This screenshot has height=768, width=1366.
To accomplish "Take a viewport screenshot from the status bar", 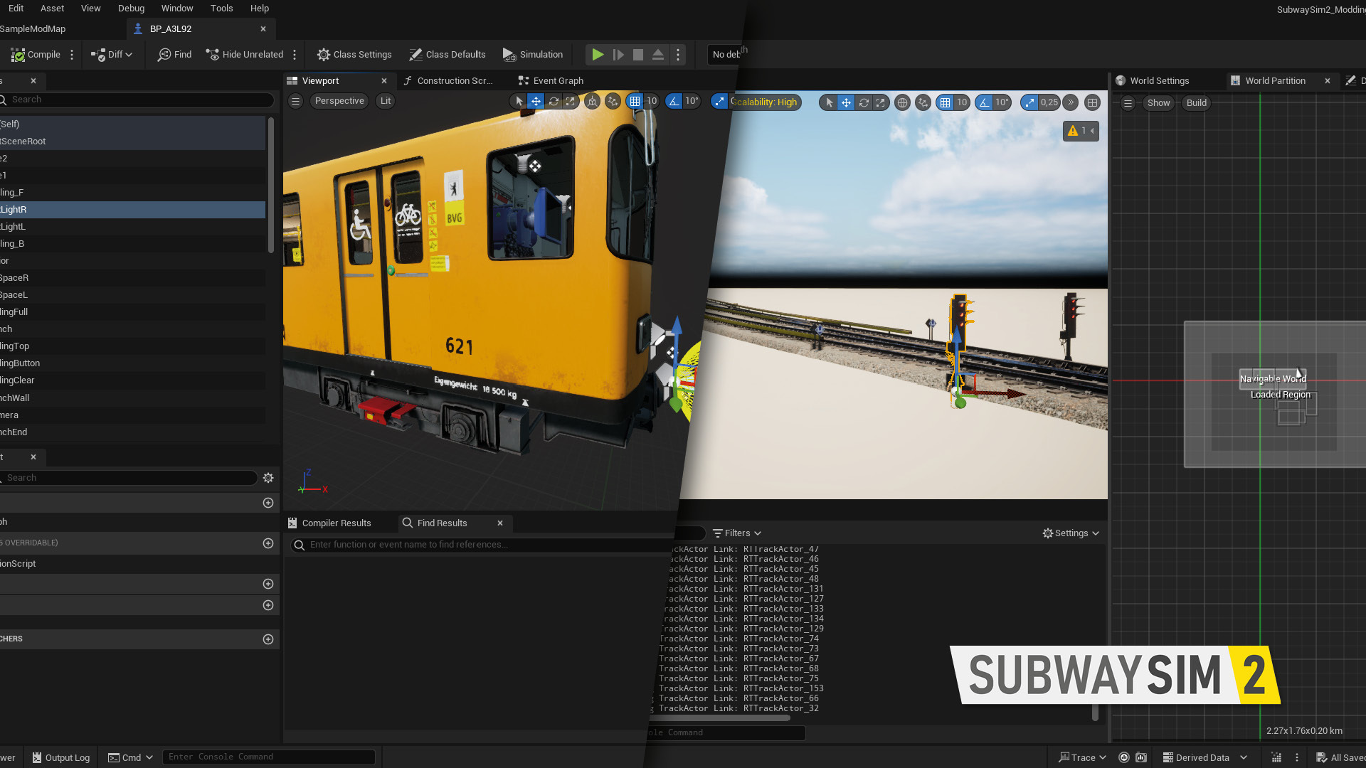I will pos(1141,757).
